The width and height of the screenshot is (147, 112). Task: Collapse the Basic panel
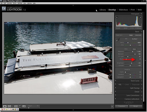142,32
